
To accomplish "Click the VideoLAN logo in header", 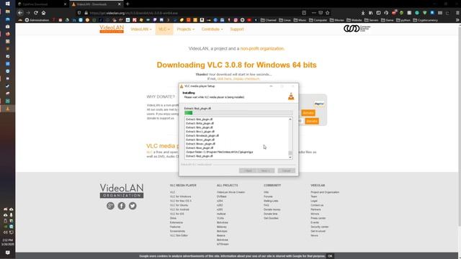I will tap(112, 29).
